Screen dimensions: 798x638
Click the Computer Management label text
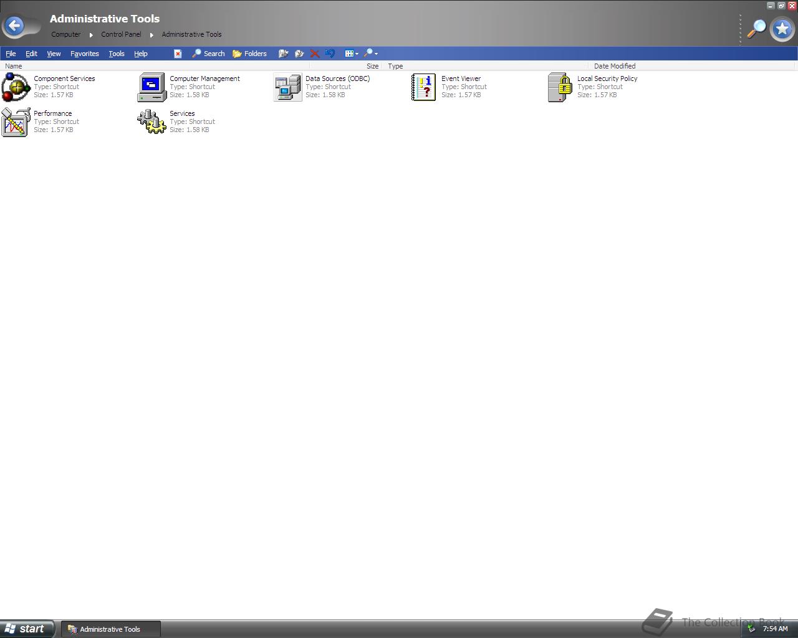coord(204,79)
